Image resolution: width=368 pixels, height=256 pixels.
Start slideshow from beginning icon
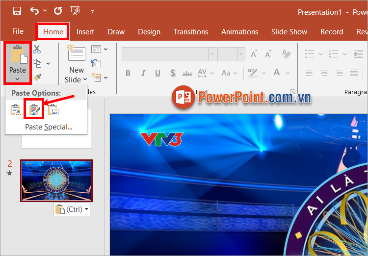point(75,11)
